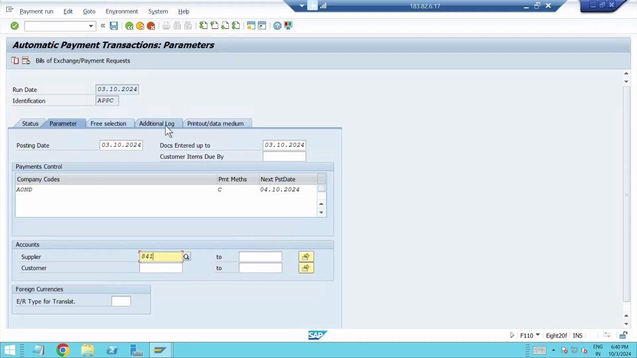Open supplier search help magnifier icon
Image resolution: width=637 pixels, height=358 pixels.
click(x=186, y=257)
